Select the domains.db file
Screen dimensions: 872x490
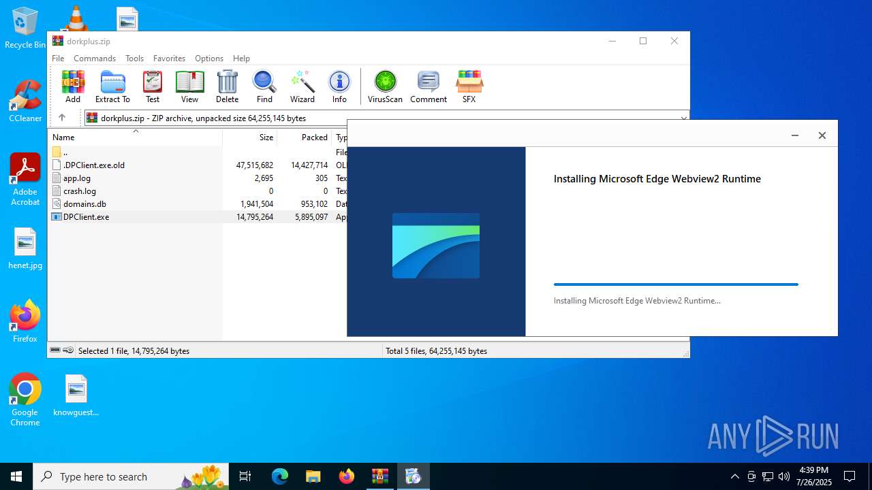click(x=198, y=203)
